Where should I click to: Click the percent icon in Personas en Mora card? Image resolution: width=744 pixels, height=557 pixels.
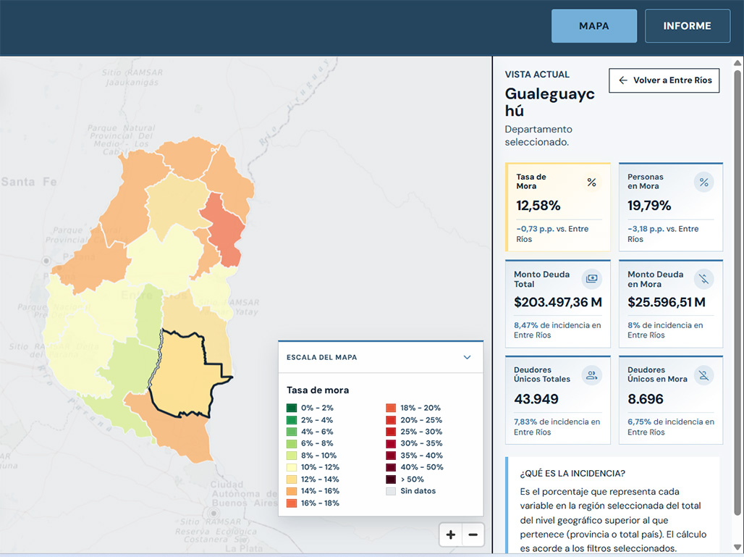tap(703, 183)
